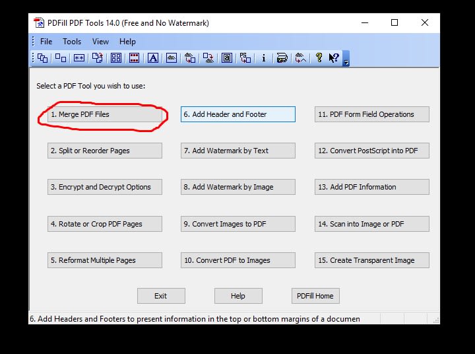Select 3. Encrypt and Decrypt Options
This screenshot has height=354, width=475.
tap(105, 187)
